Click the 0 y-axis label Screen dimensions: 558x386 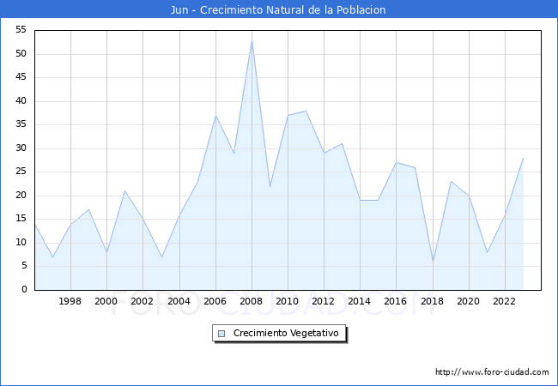(x=24, y=290)
